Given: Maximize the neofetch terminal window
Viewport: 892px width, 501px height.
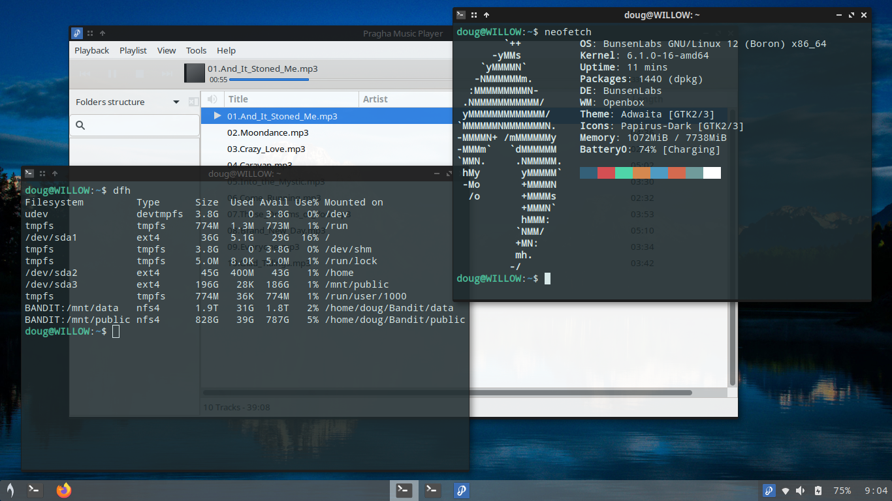Looking at the screenshot, I should 852,14.
